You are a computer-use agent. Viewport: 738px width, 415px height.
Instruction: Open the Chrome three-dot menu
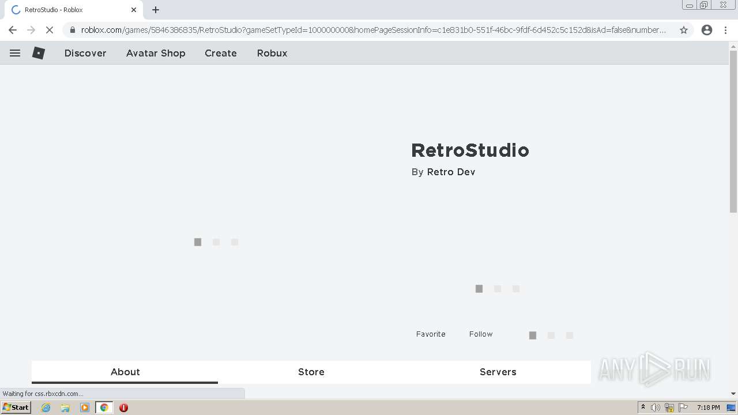coord(726,30)
